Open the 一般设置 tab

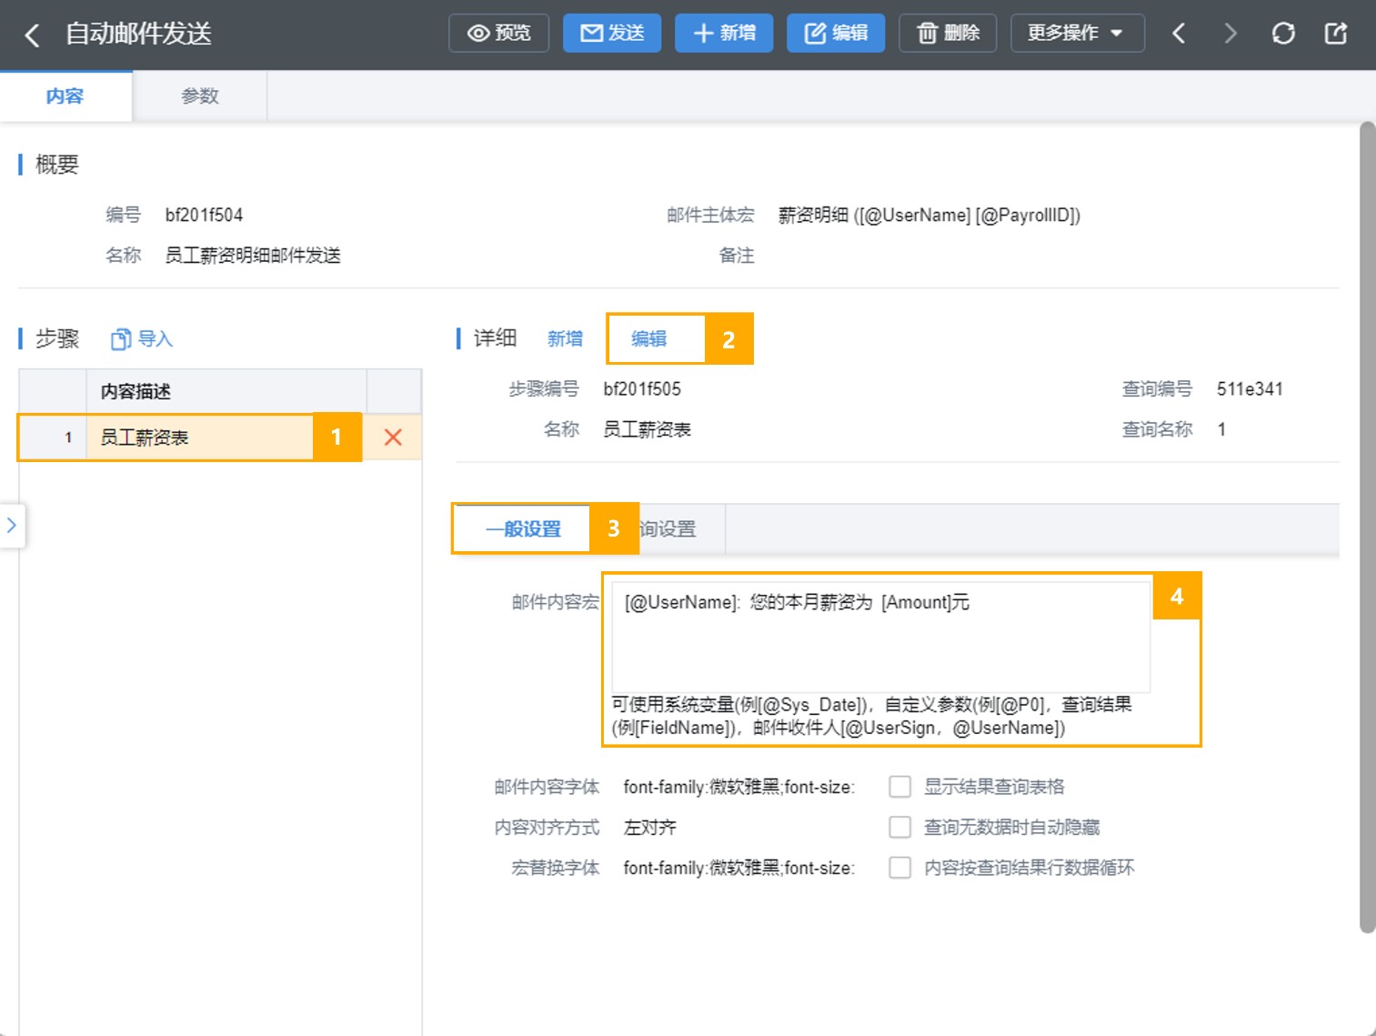523,528
